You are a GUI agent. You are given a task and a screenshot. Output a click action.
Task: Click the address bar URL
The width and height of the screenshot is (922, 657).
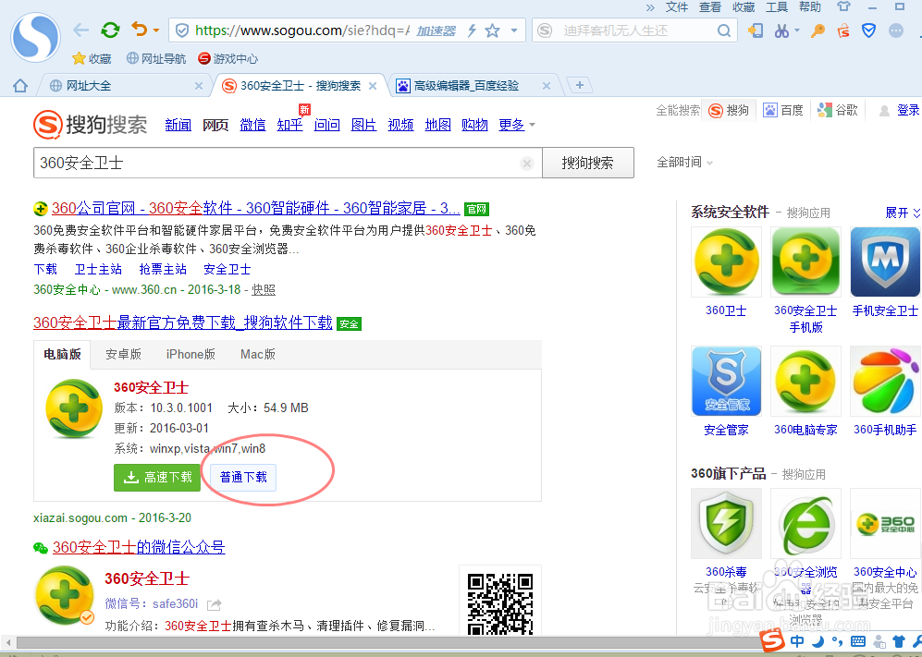click(301, 30)
